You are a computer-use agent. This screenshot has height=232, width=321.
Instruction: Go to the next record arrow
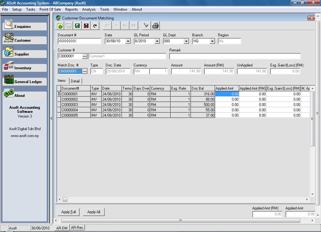(x=125, y=26)
